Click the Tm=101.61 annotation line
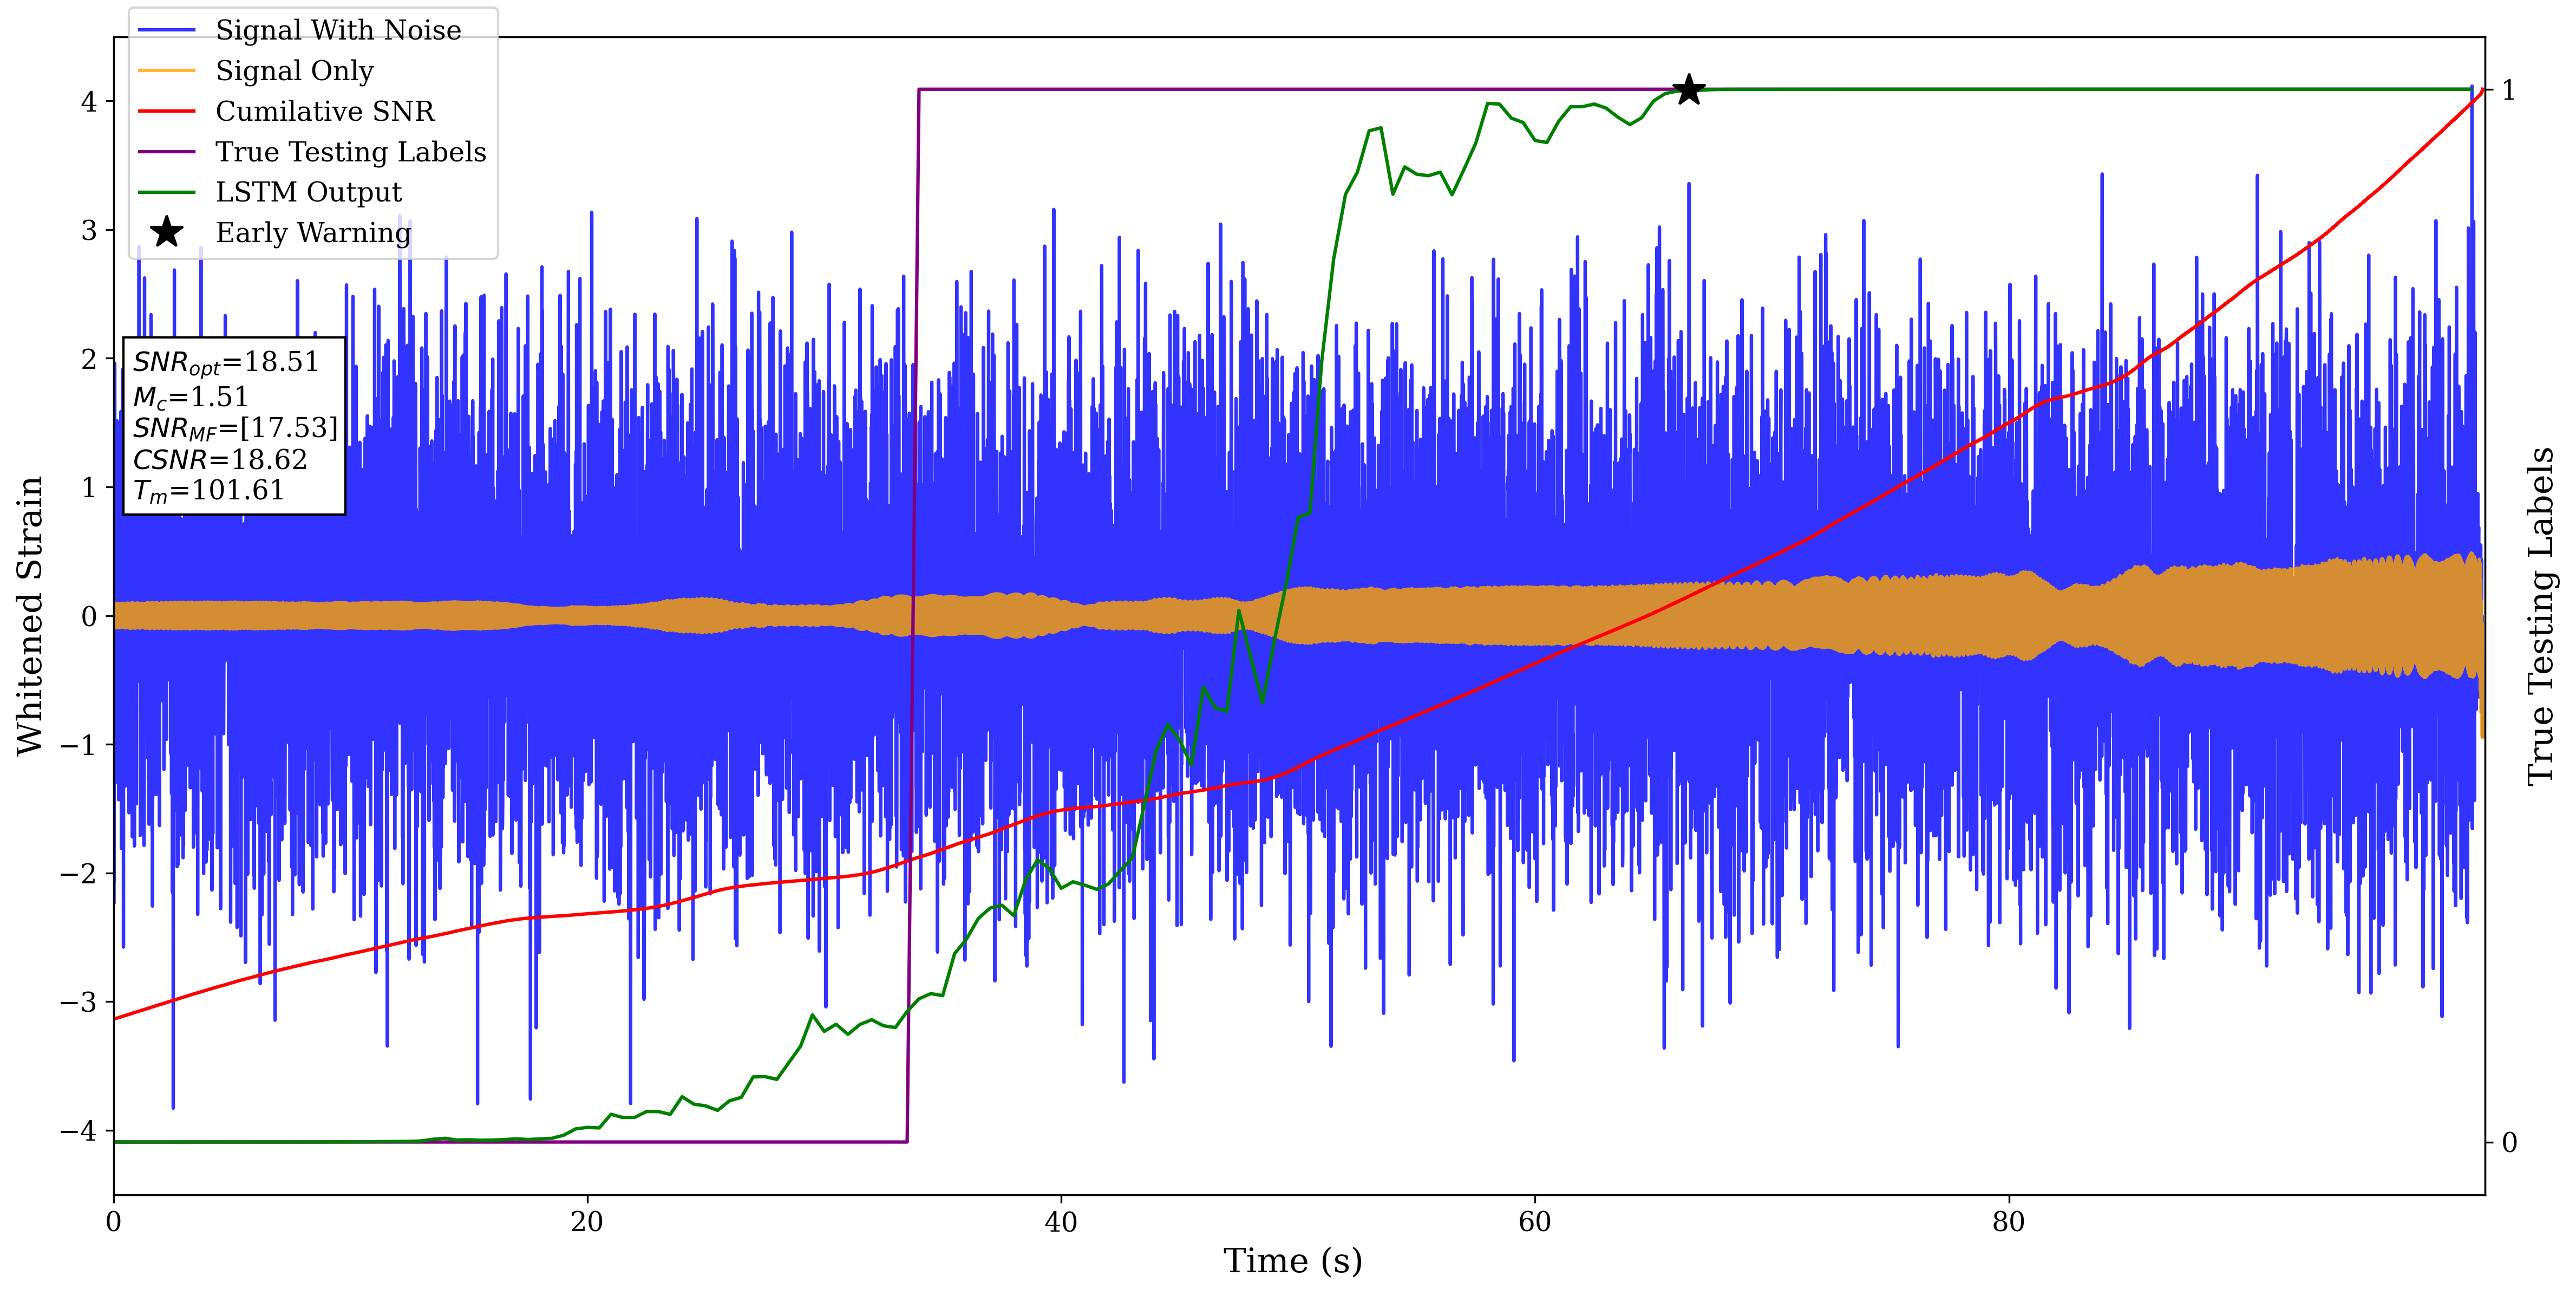The width and height of the screenshot is (2576, 1295). pyautogui.click(x=209, y=491)
